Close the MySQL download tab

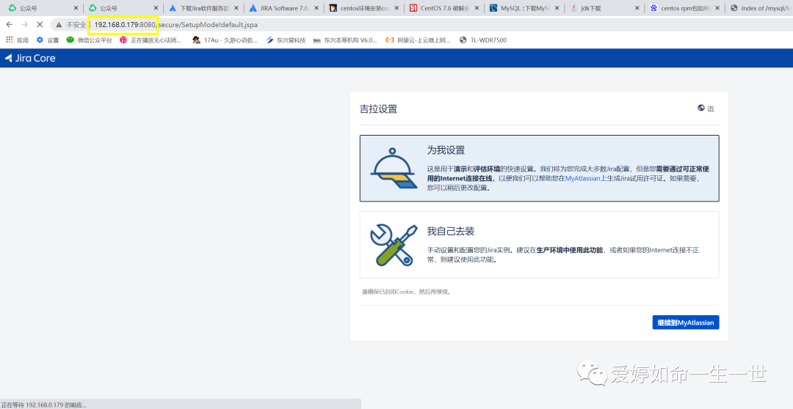click(557, 8)
